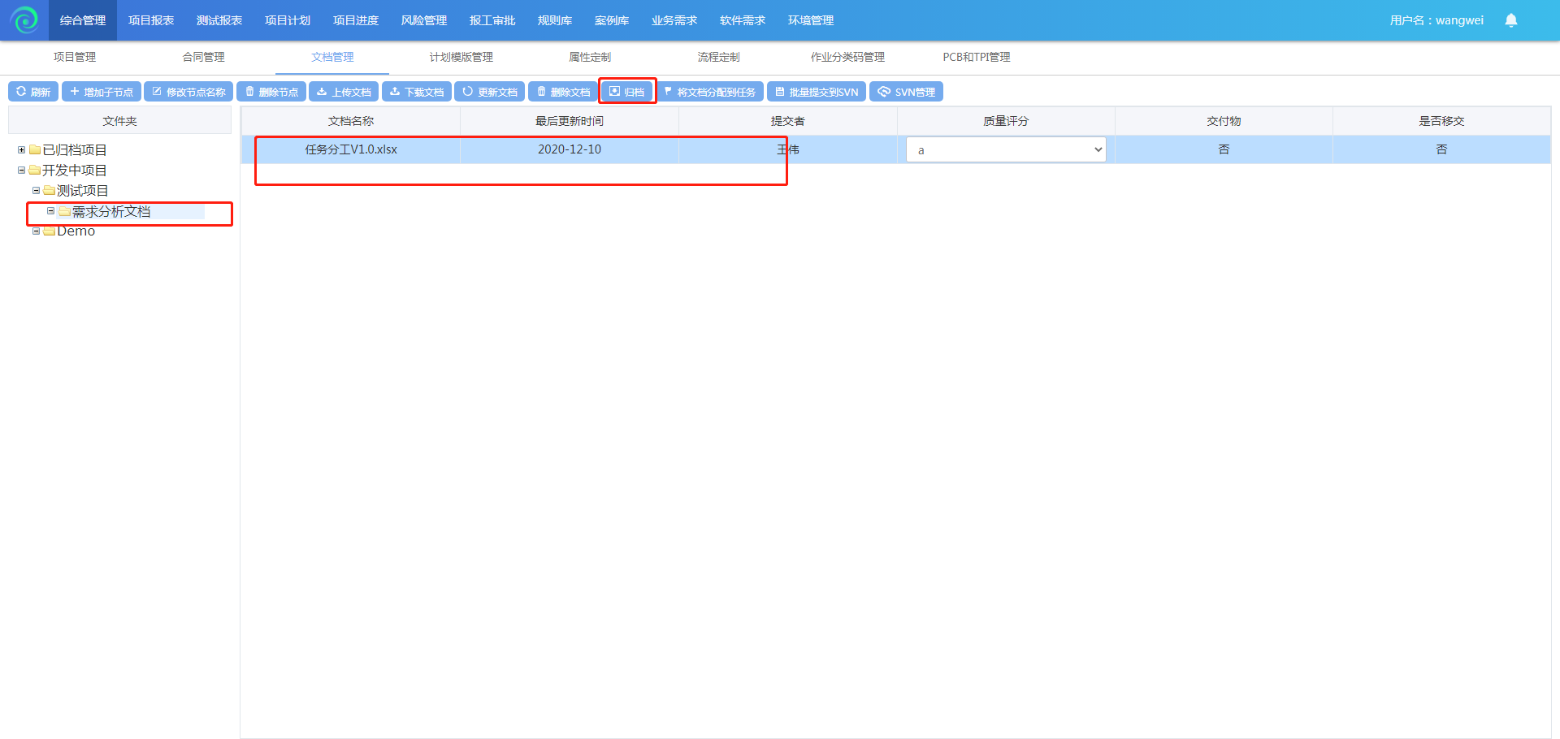Click the 刷新 refresh button
1560x739 pixels.
[x=33, y=92]
